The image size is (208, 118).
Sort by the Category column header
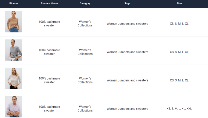pyautogui.click(x=85, y=4)
